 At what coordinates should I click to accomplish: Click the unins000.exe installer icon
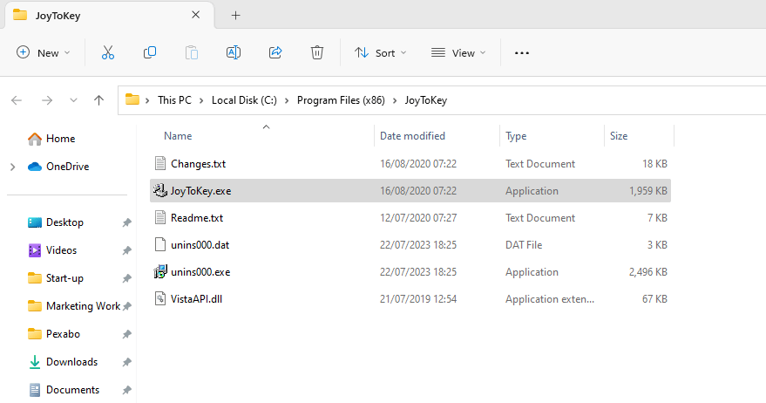pyautogui.click(x=160, y=271)
